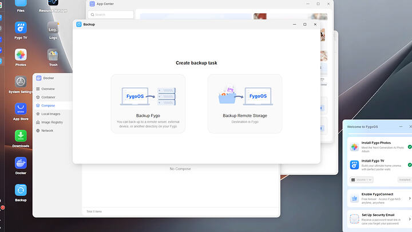Open the Install Fygo Photos item

point(380,147)
